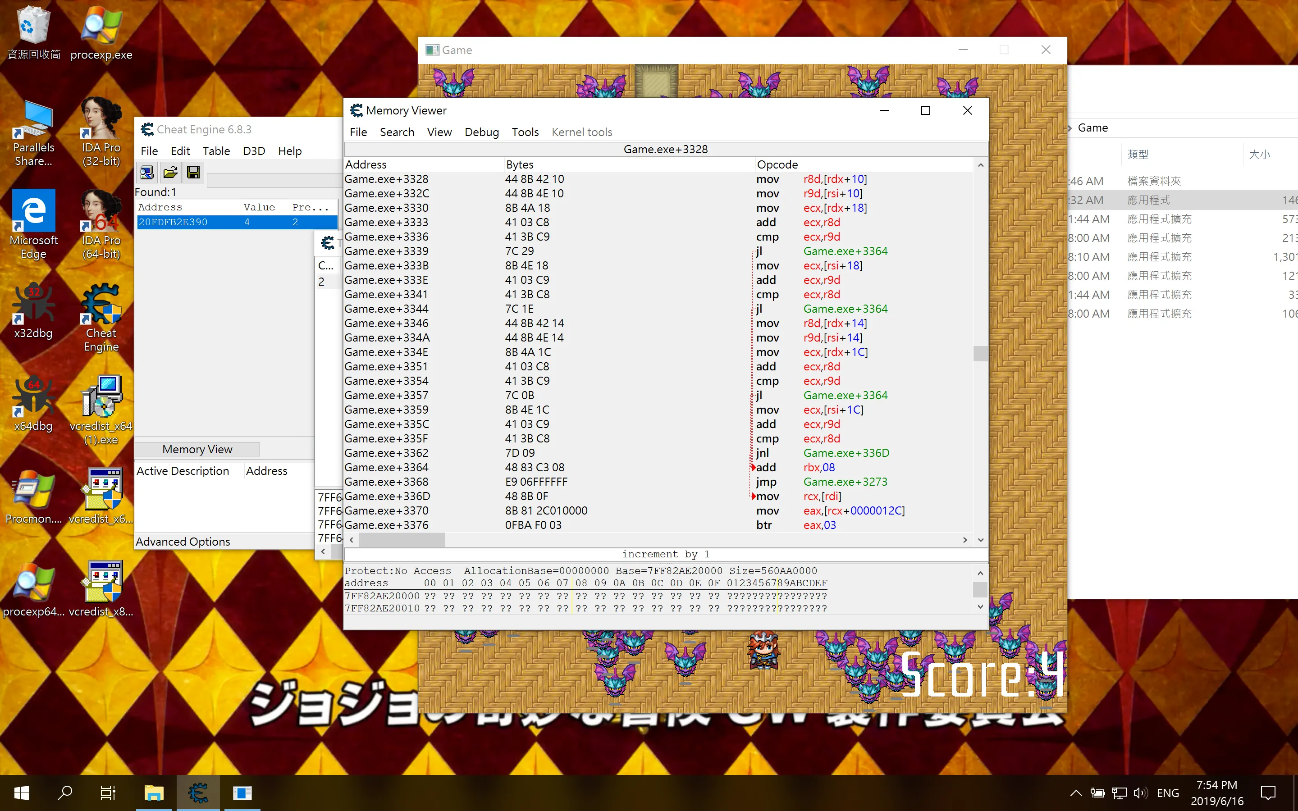Click the game character sprite
Screen dimensions: 1298x811
tap(763, 650)
